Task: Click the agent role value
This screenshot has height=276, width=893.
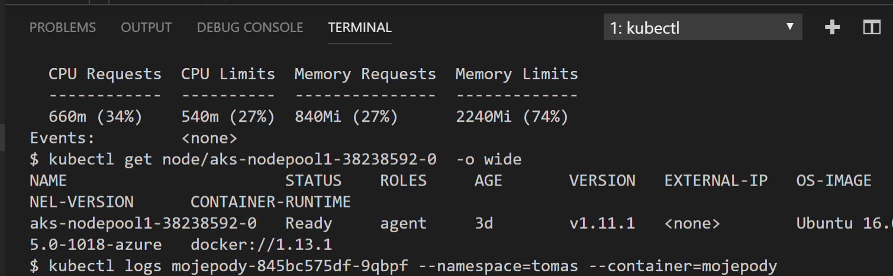Action: coord(404,224)
